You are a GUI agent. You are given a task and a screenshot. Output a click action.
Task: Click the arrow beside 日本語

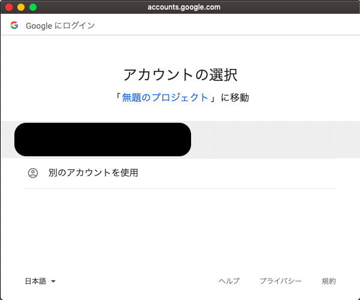[53, 281]
